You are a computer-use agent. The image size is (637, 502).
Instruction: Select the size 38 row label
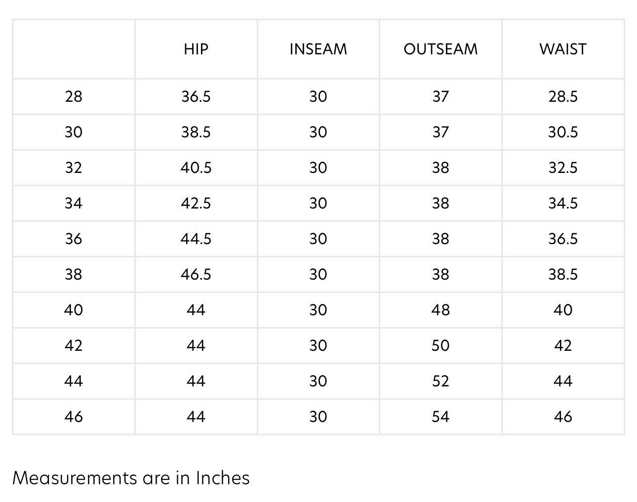(74, 274)
